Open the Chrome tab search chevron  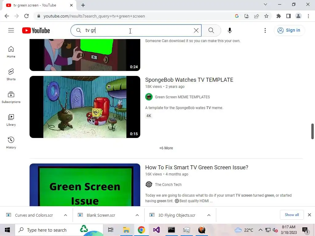(265, 4)
